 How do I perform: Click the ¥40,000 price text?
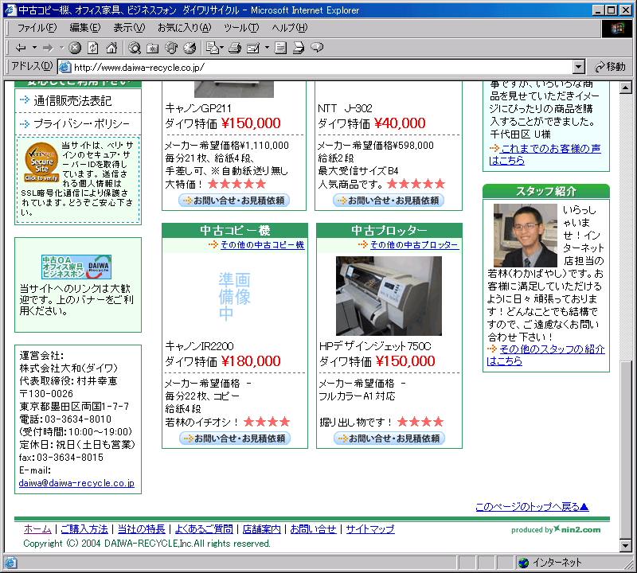click(x=400, y=123)
